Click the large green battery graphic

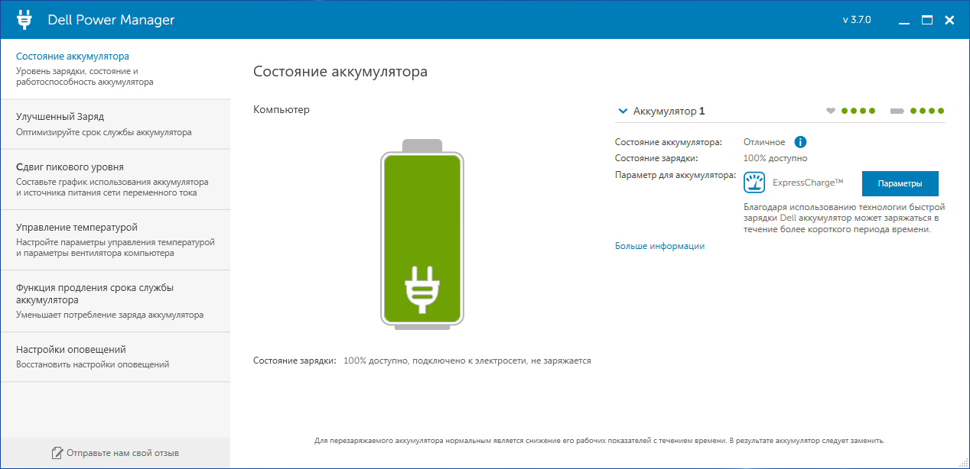click(x=422, y=234)
